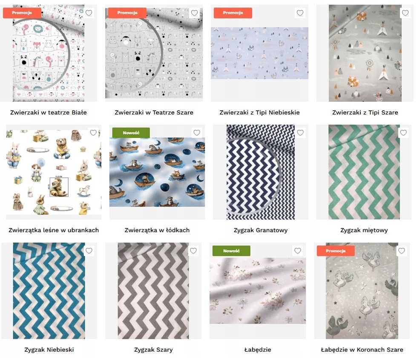Favorite Łabędzie w Koronach Szare fabric

click(402, 251)
